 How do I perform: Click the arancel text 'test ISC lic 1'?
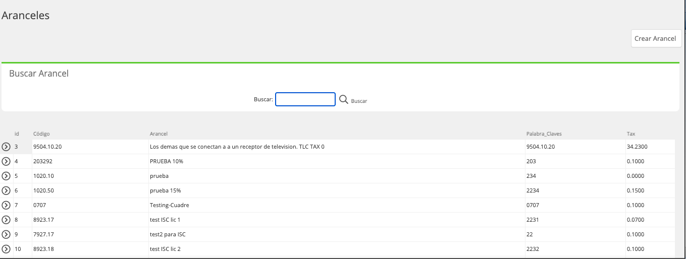(x=165, y=220)
